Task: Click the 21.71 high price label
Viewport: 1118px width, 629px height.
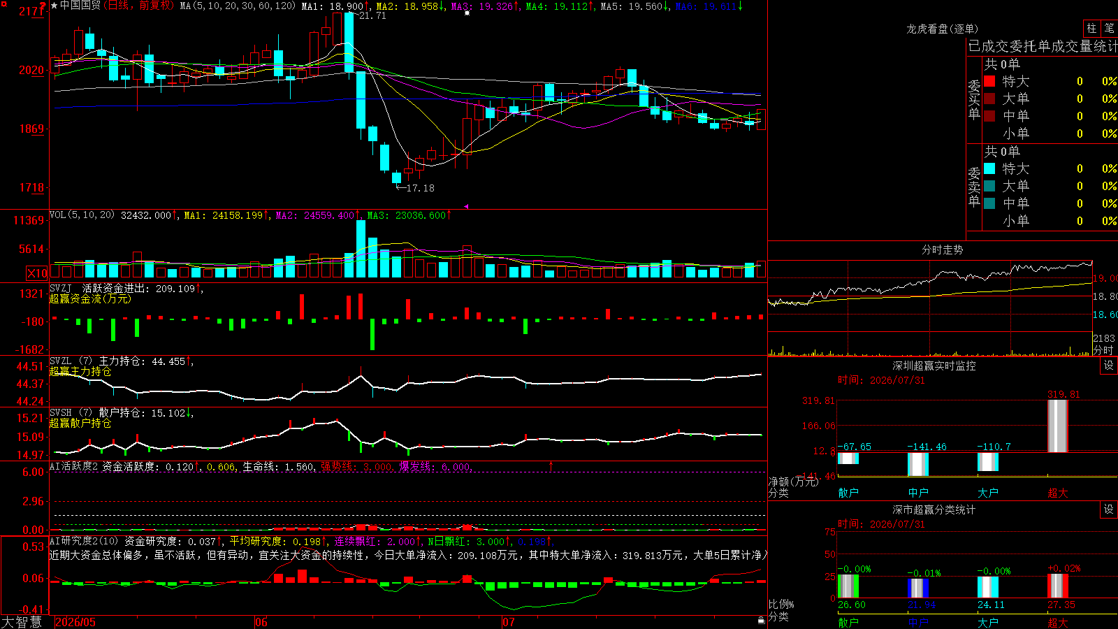Action: pyautogui.click(x=372, y=15)
